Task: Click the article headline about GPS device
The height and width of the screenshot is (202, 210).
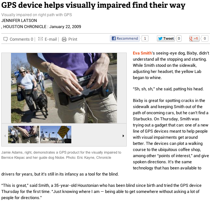Action: coord(93,5)
